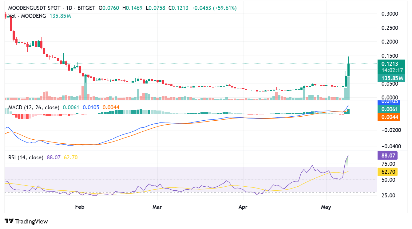
Task: Click the 25.00 RSI axis label
Action: pos(388,196)
